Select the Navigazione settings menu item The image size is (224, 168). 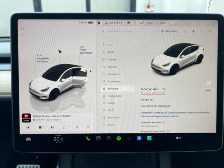114,96
